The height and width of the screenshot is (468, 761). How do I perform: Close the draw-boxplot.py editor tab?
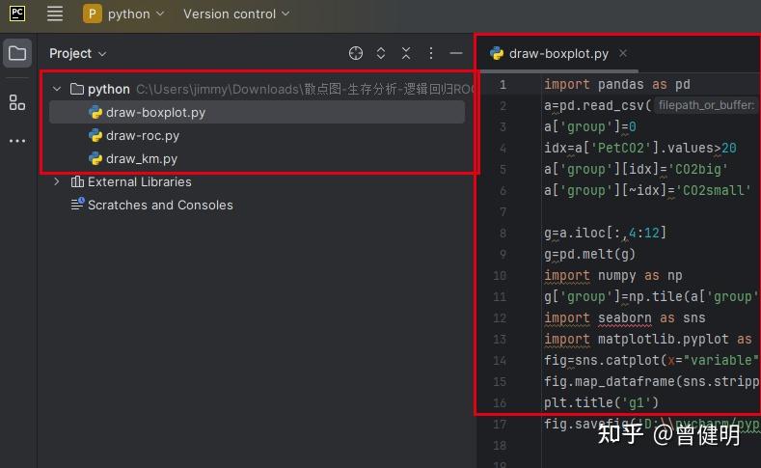pos(623,53)
